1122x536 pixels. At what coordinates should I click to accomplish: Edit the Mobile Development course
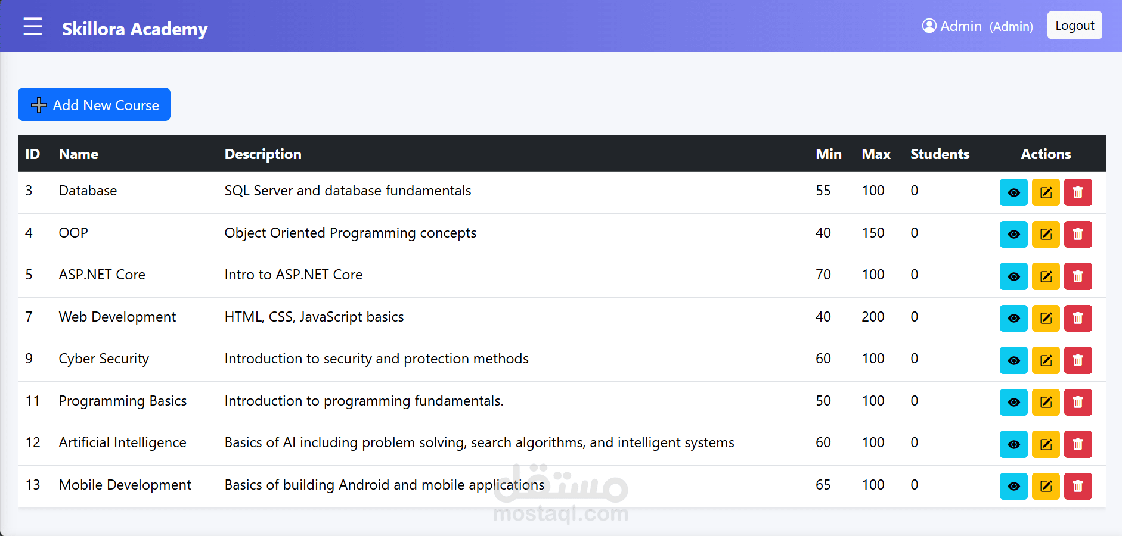(x=1046, y=486)
